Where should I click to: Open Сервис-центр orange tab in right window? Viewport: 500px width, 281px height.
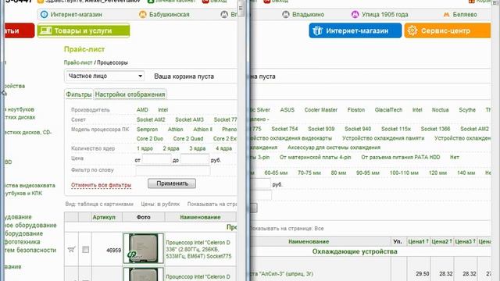click(448, 30)
